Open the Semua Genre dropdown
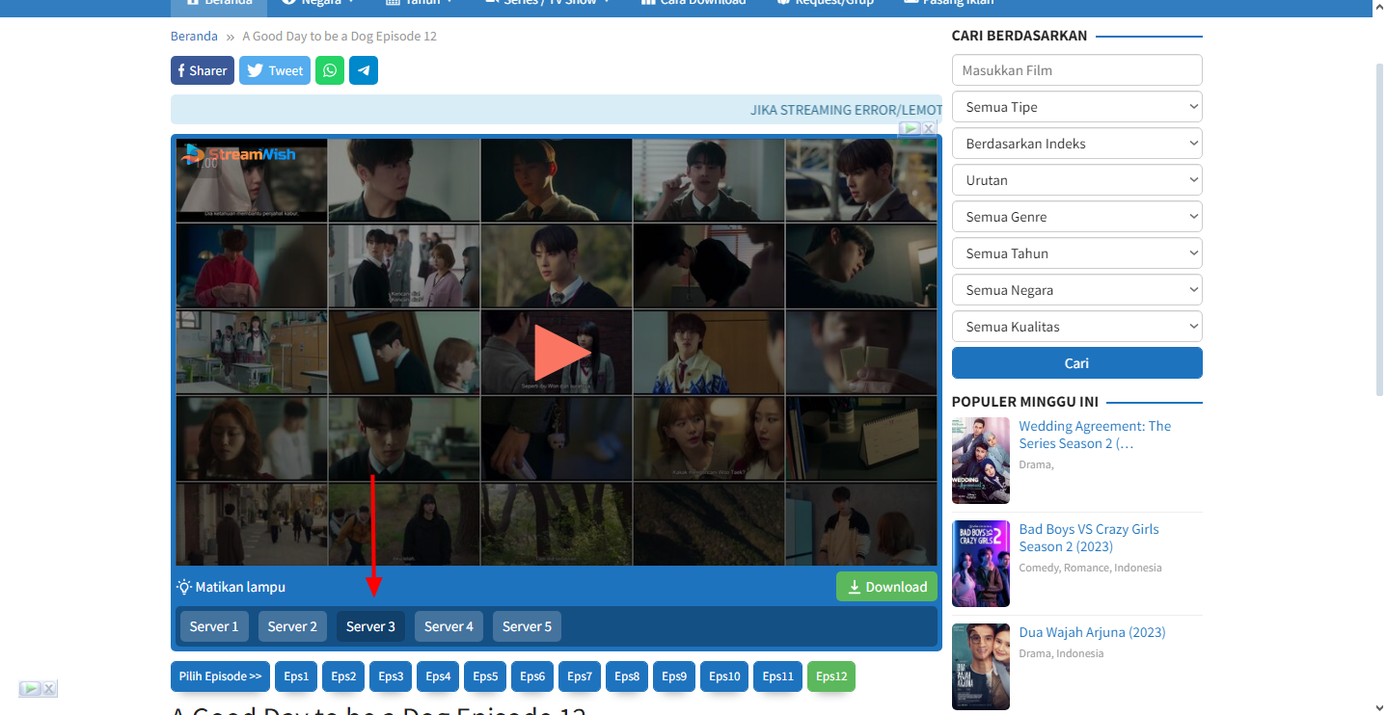 (x=1076, y=216)
